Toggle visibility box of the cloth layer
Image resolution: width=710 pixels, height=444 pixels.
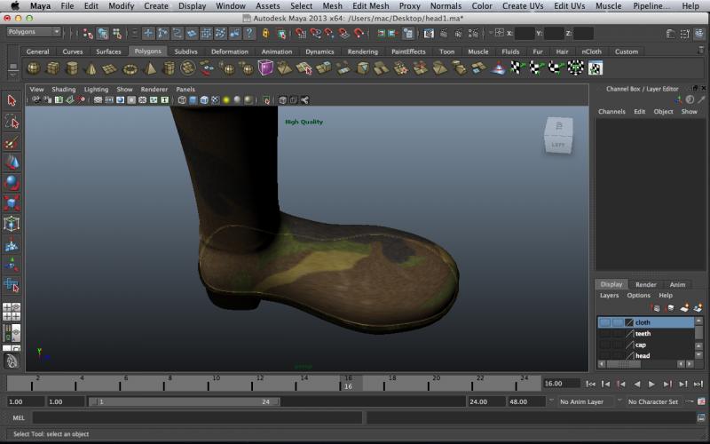tap(604, 322)
